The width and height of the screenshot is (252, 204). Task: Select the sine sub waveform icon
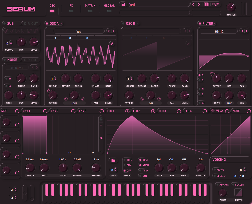click(x=6, y=31)
